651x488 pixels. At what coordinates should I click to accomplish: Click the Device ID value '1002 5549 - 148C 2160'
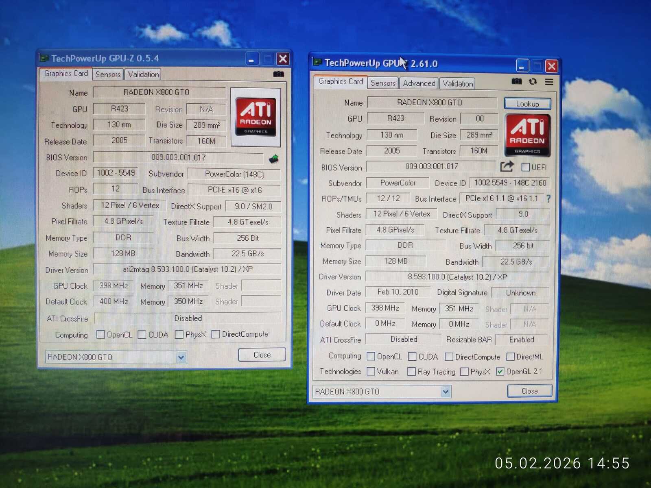point(510,183)
